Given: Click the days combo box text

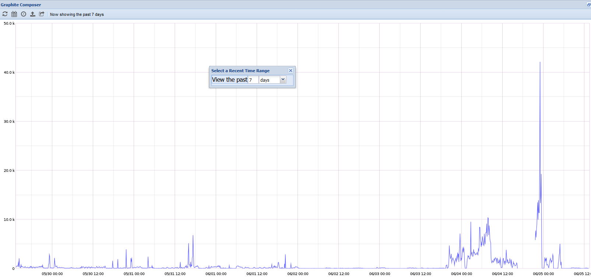Looking at the screenshot, I should click(x=269, y=80).
